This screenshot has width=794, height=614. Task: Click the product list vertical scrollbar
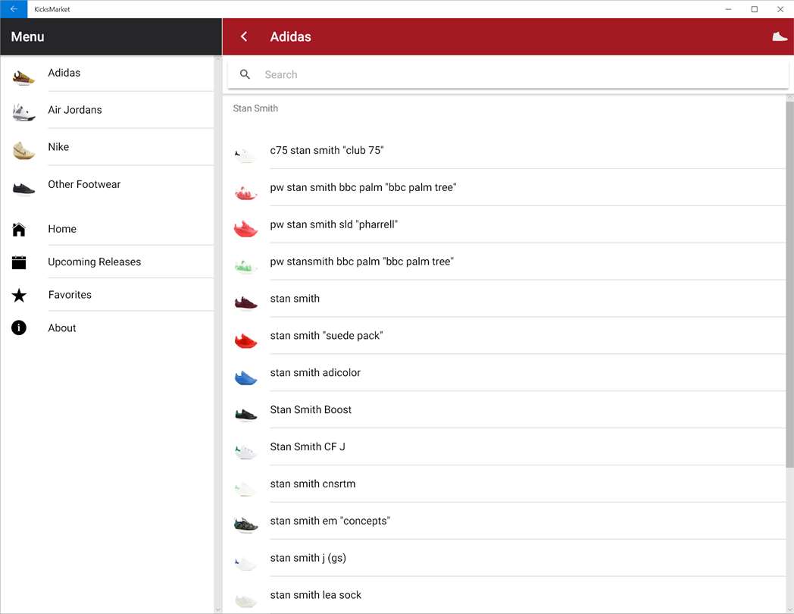coord(789,284)
